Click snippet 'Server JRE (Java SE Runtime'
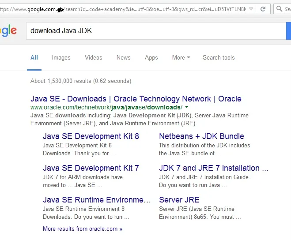The height and width of the screenshot is (240, 291). pyautogui.click(x=197, y=209)
